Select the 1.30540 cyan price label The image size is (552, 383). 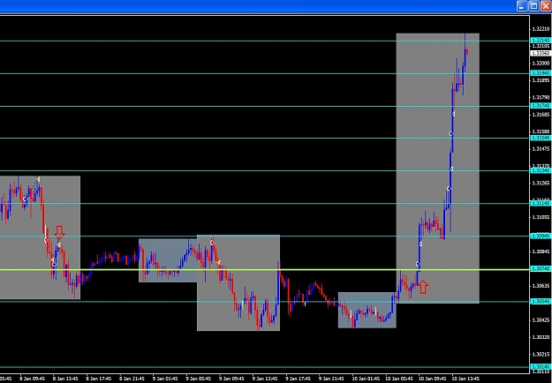click(x=541, y=302)
